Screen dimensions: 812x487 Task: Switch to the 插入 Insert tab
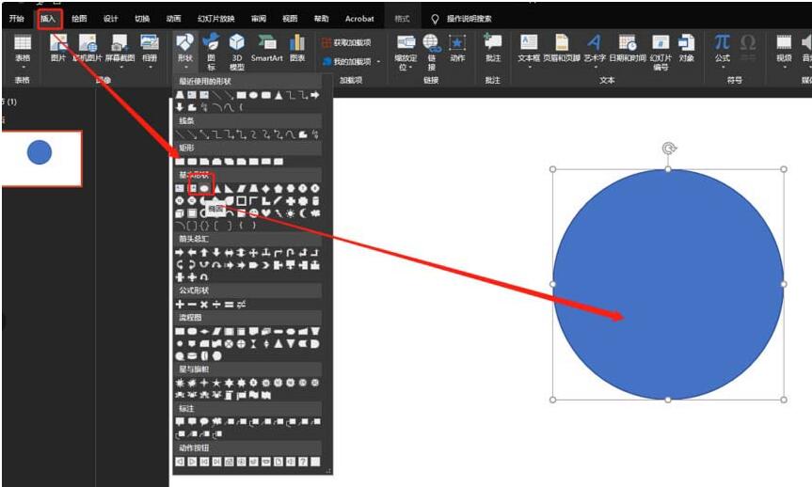(48, 18)
